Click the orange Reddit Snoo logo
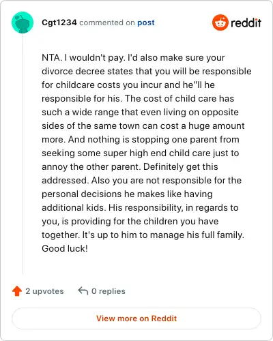 (x=220, y=23)
